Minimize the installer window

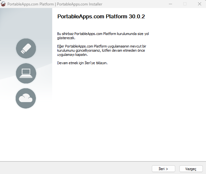pos(170,4)
